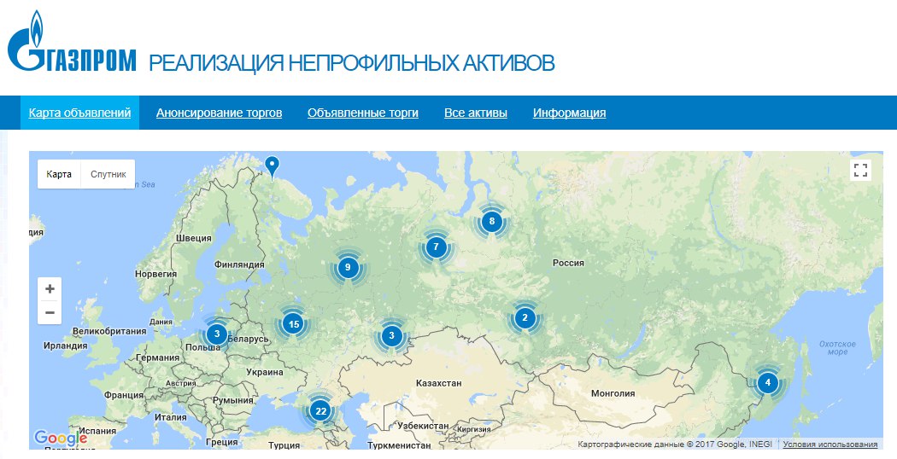Open the cluster marker with 22
The height and width of the screenshot is (459, 897).
coord(320,411)
